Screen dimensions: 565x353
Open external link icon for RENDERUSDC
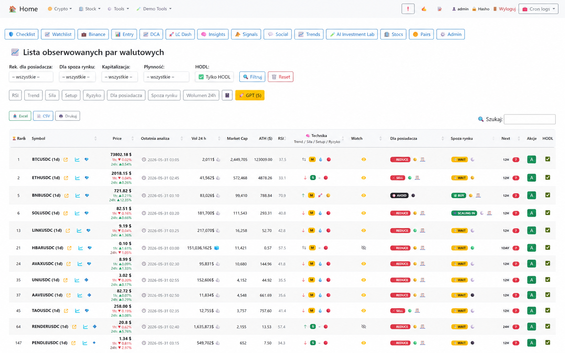coord(74,327)
